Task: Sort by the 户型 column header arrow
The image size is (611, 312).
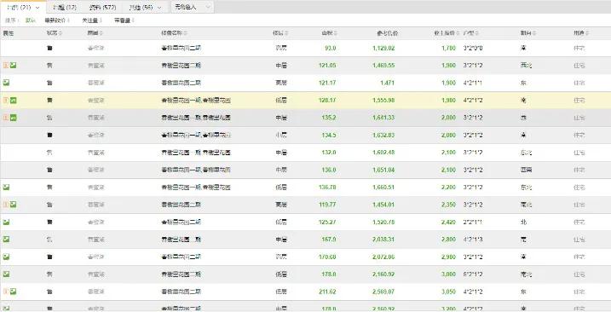Action: 477,33
